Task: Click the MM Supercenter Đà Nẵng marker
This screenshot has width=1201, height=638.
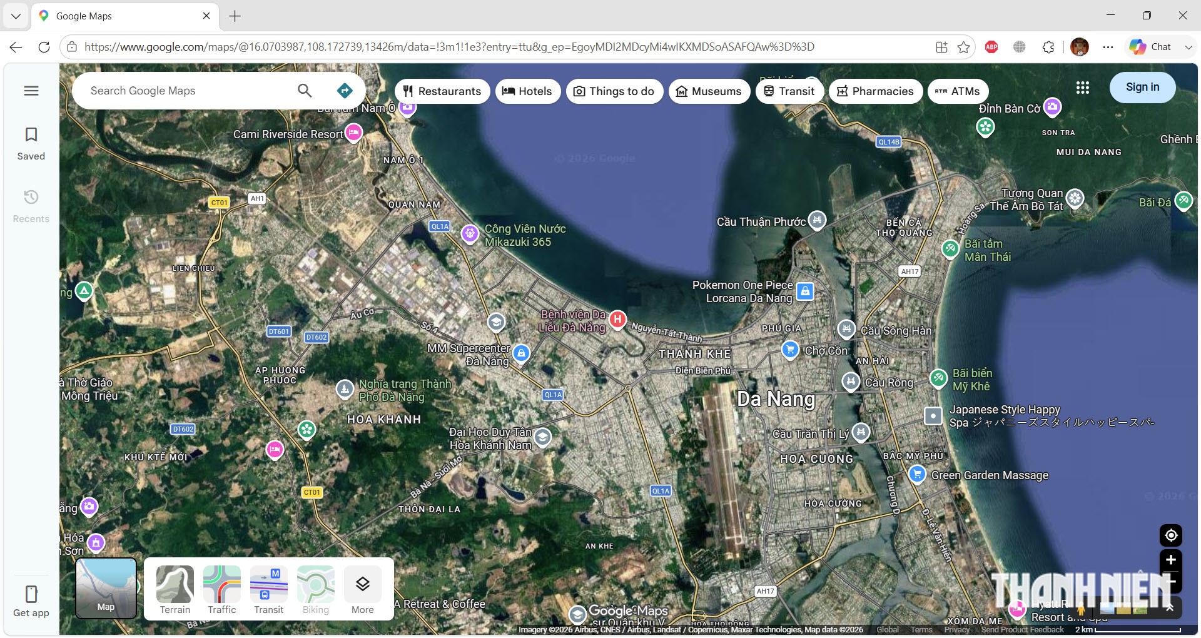Action: pos(521,353)
